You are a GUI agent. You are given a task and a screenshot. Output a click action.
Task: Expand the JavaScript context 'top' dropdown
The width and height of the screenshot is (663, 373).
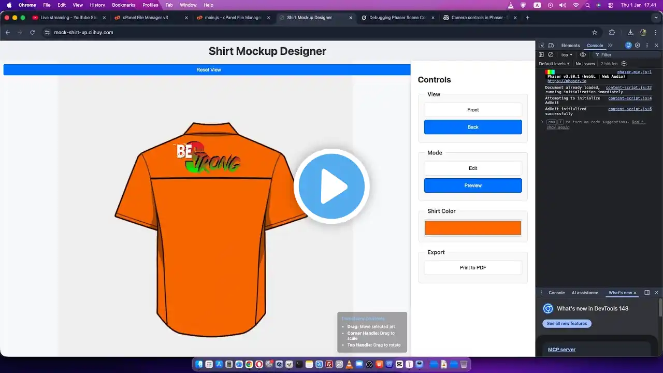tap(567, 55)
